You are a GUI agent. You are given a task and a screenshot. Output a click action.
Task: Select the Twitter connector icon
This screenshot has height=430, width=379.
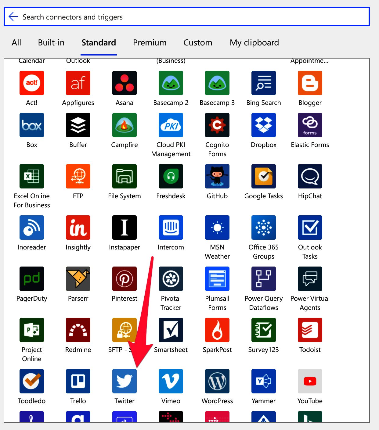[x=125, y=381]
